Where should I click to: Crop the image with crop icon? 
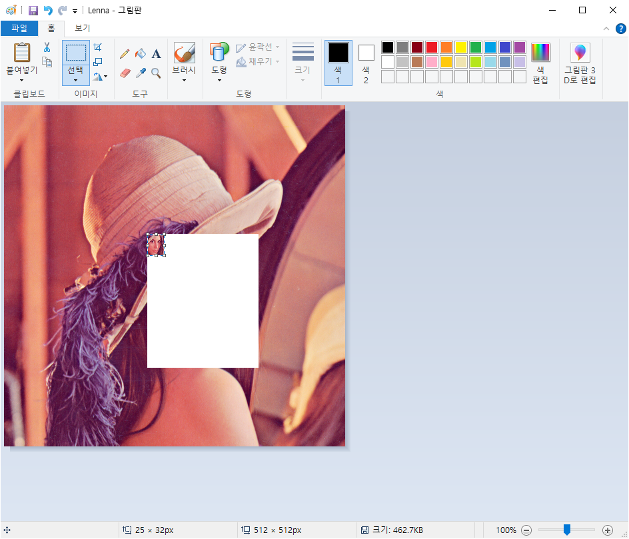click(97, 47)
